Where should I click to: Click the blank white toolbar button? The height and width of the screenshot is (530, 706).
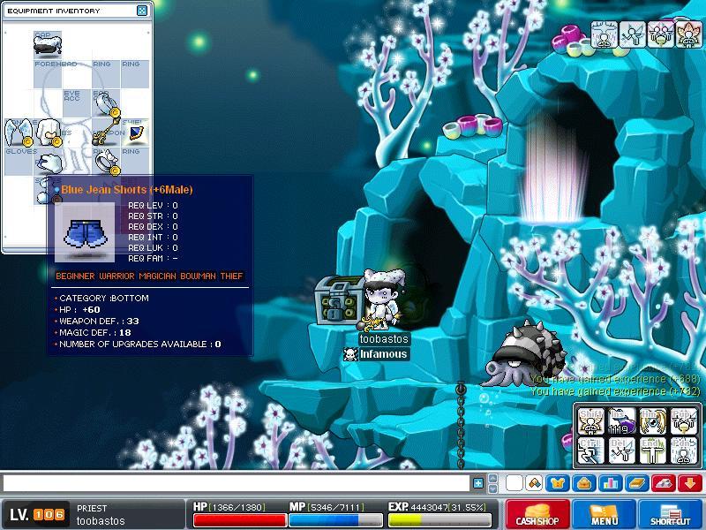514,483
